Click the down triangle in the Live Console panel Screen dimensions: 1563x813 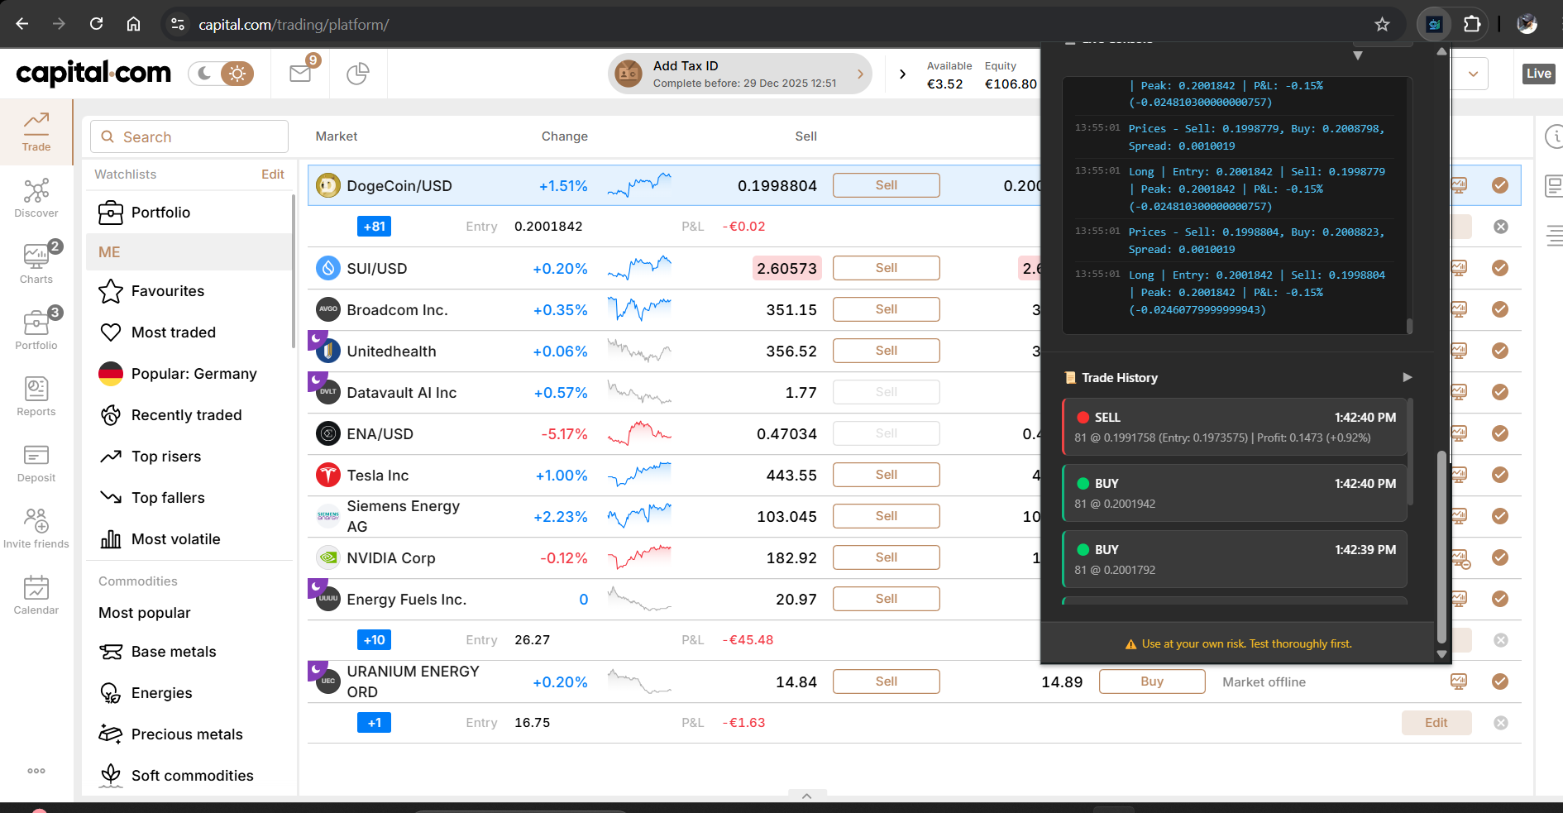tap(1358, 56)
